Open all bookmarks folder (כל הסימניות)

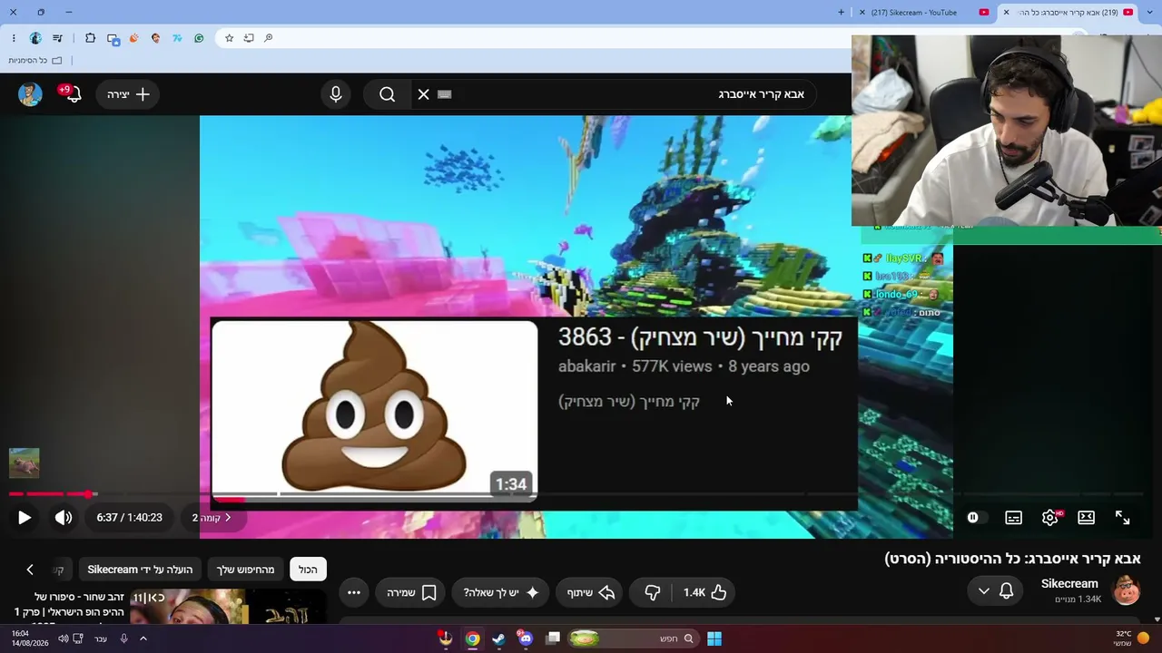pos(34,61)
